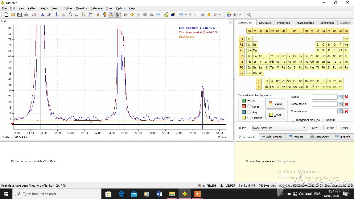The width and height of the screenshot is (354, 199).
Task: Open the Rietveld tab
Action: (343, 137)
